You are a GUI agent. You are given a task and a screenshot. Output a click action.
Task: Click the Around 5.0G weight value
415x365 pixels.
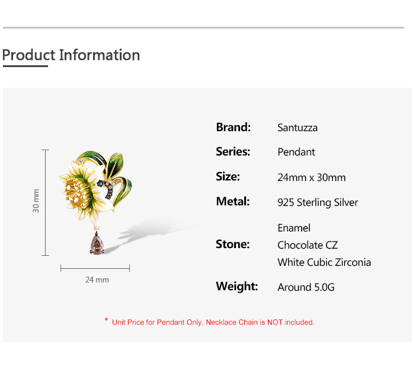306,287
